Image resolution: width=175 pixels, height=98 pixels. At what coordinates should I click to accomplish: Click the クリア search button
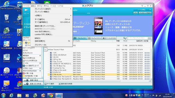coord(150,38)
